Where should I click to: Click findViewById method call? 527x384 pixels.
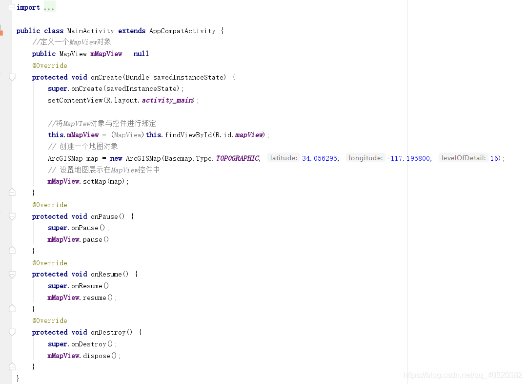[x=188, y=135]
